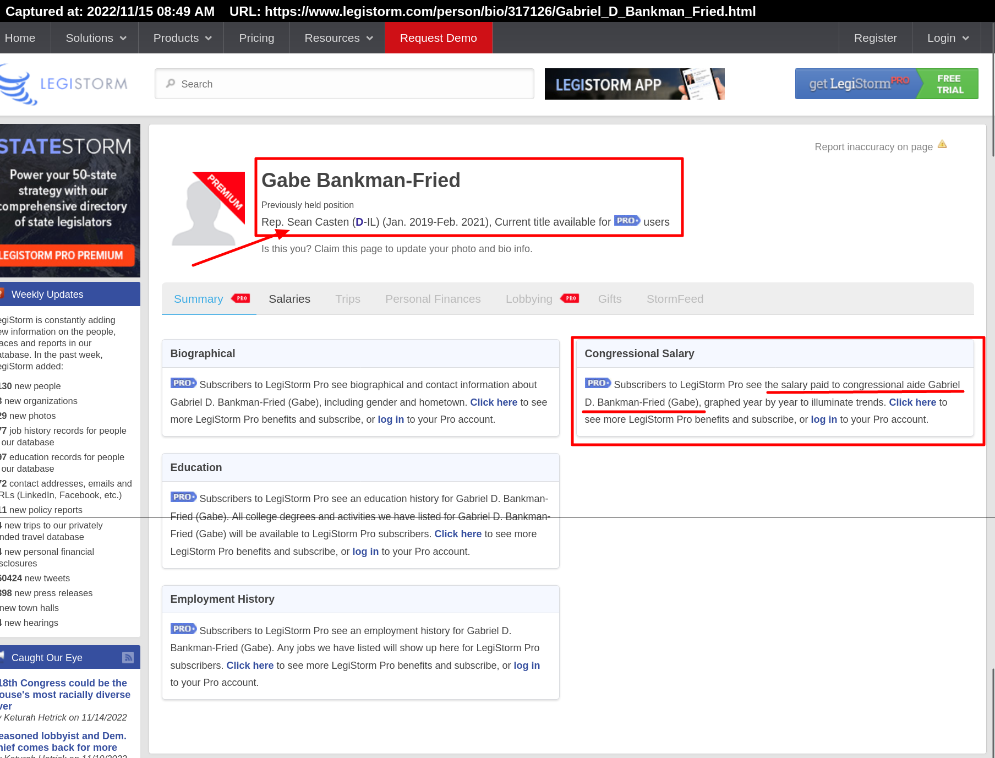The image size is (995, 758).
Task: Open the seasoned lobbyist article link
Action: click(x=63, y=741)
